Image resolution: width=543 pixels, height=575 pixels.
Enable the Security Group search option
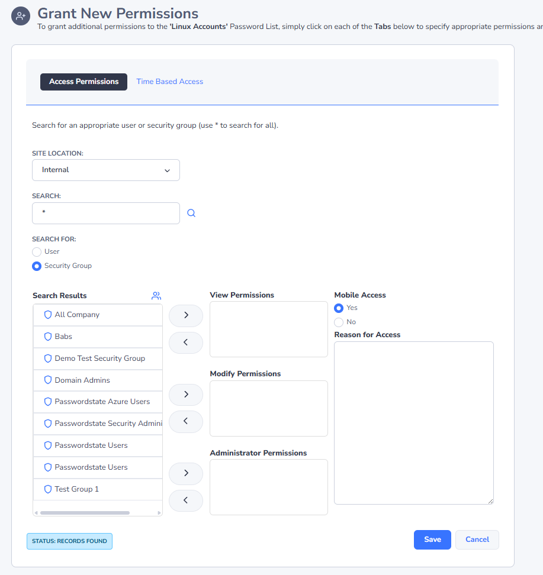coord(36,266)
